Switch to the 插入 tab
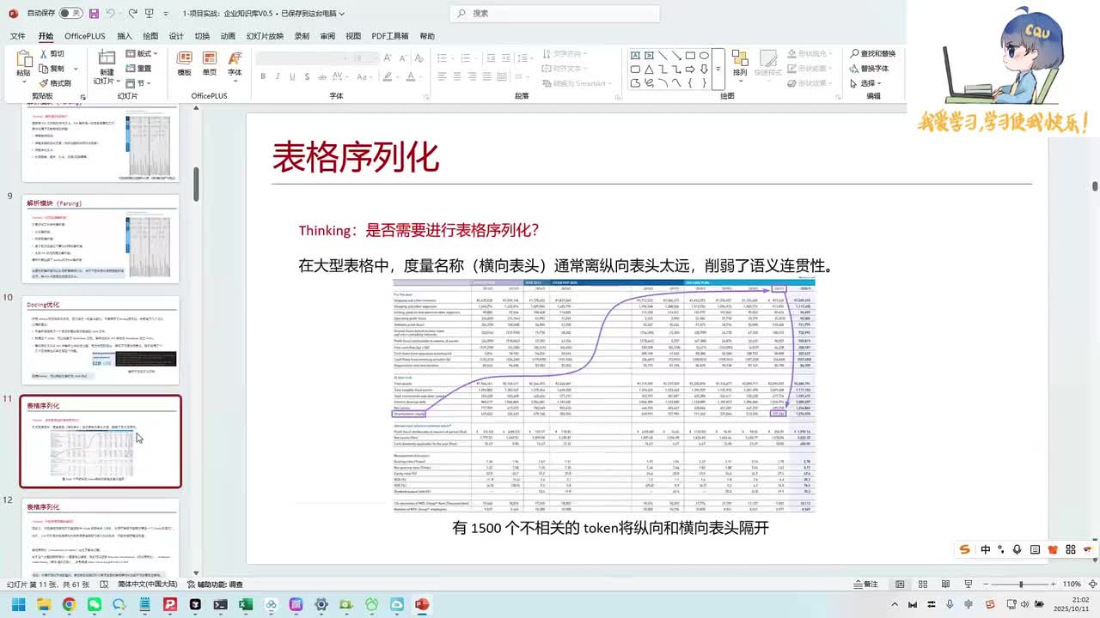The width and height of the screenshot is (1100, 618). tap(125, 36)
